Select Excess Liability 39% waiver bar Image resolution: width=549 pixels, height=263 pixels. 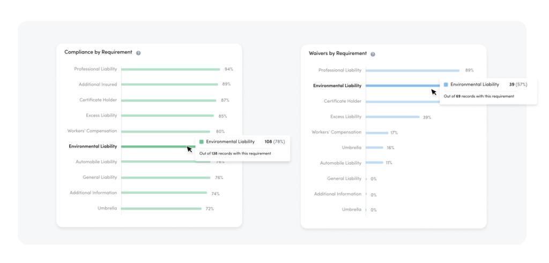click(392, 117)
